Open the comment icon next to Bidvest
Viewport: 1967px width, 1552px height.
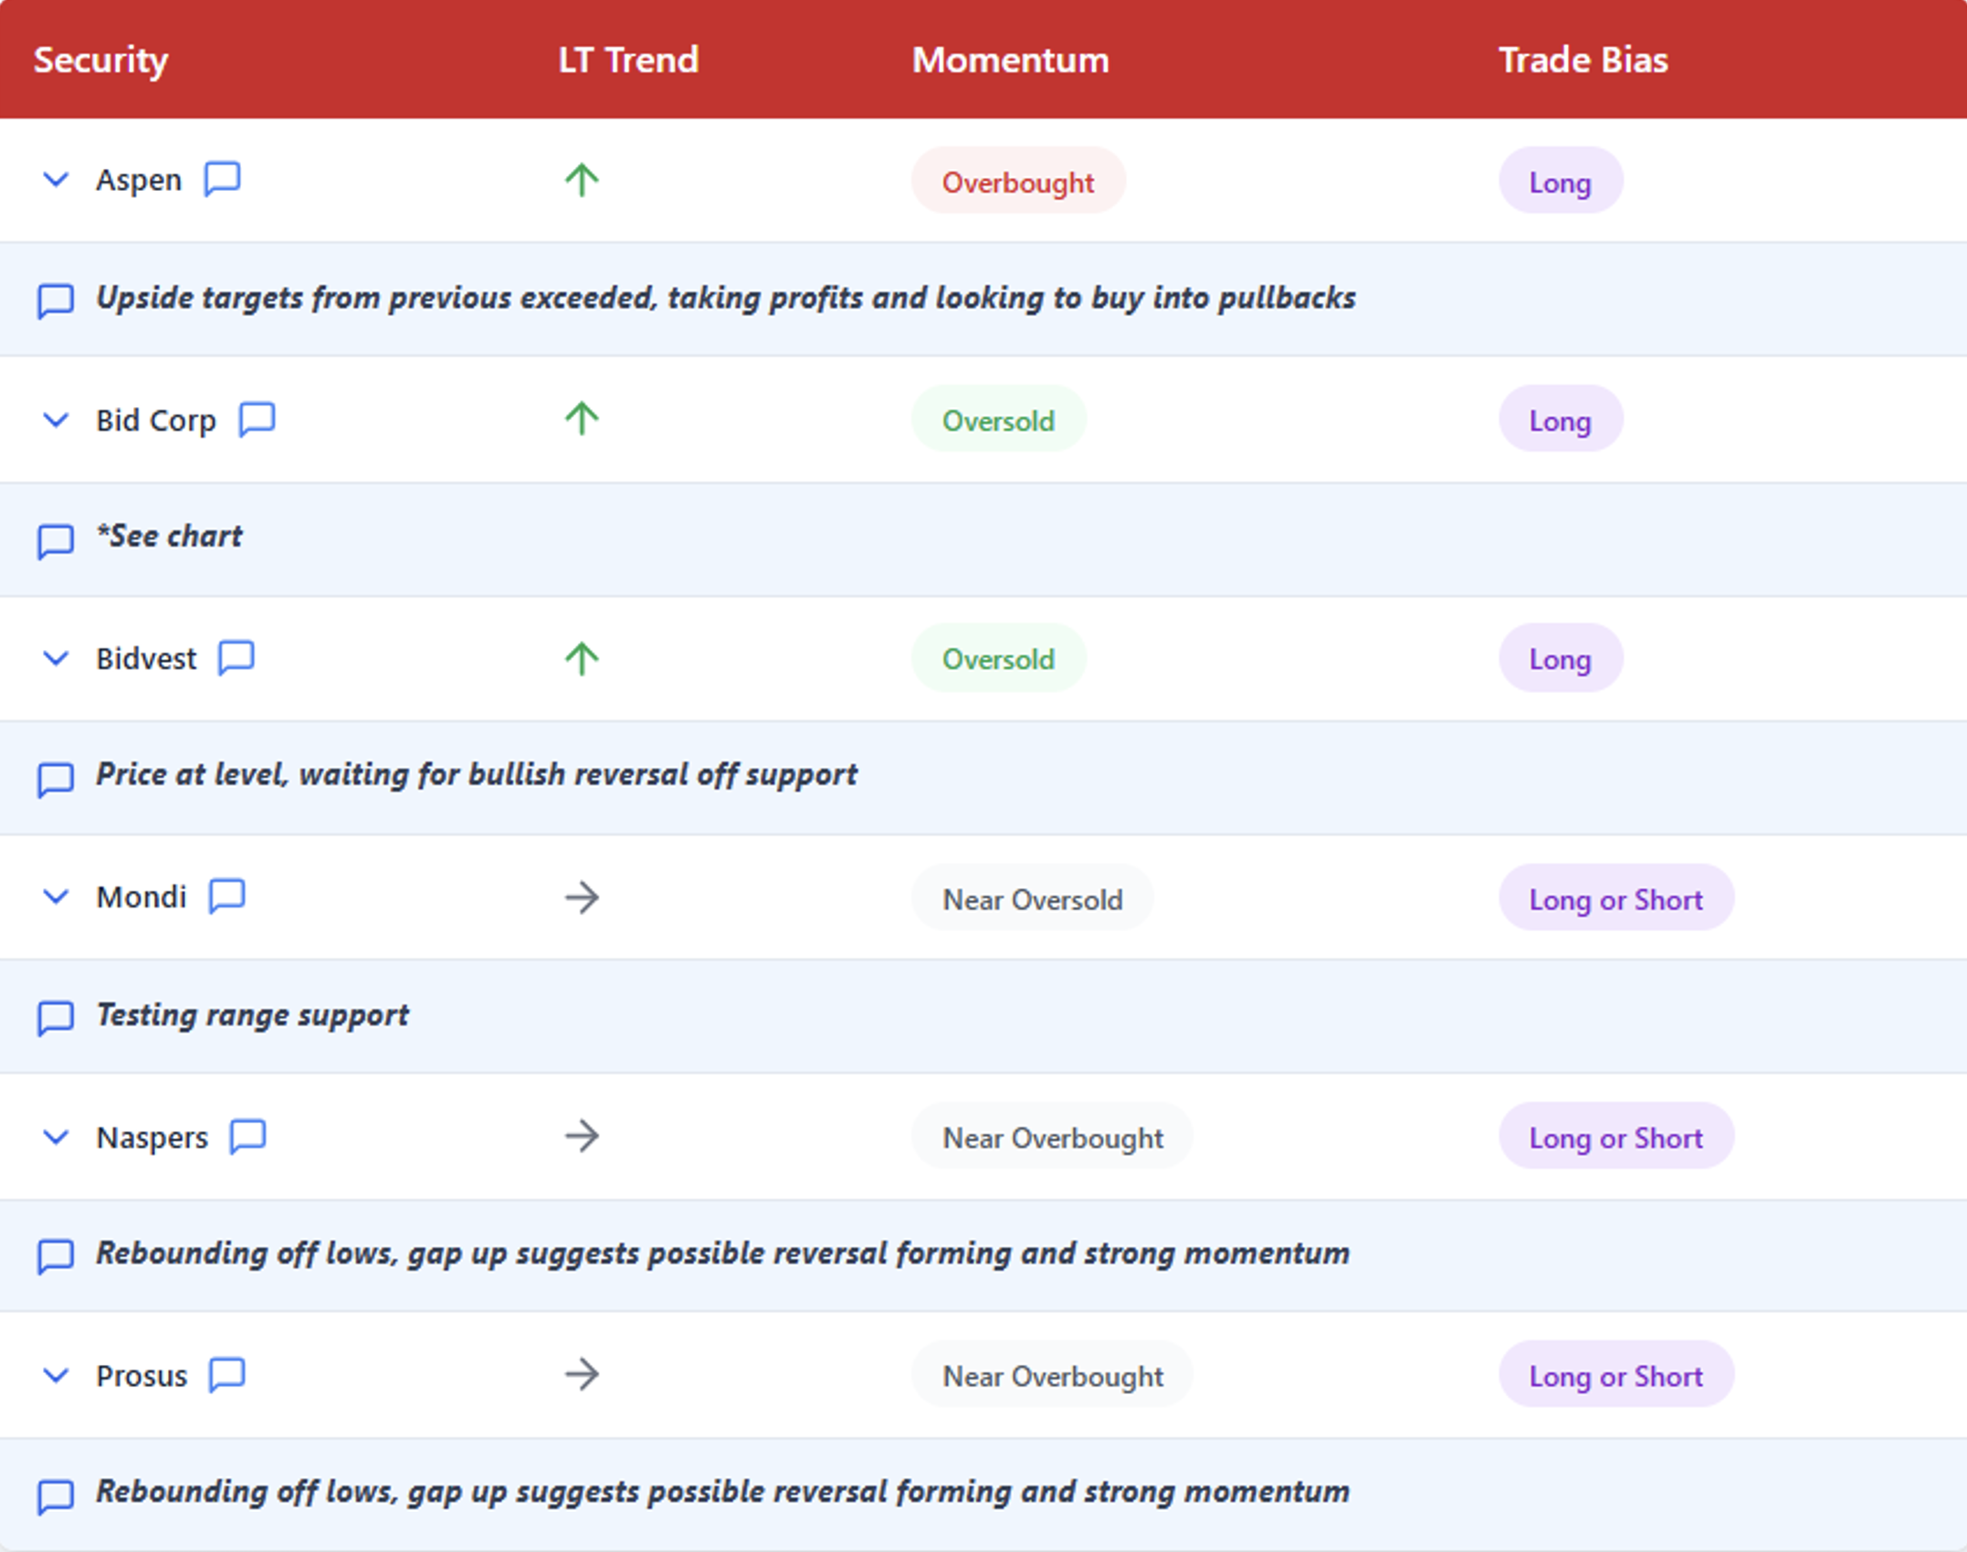pyautogui.click(x=236, y=657)
